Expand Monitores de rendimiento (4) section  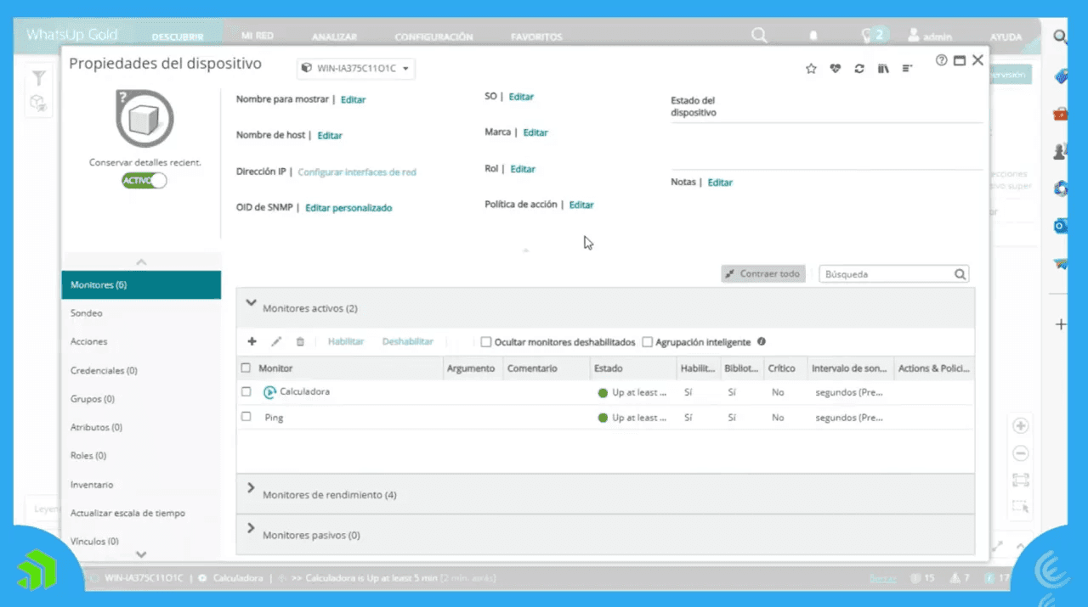[251, 488]
